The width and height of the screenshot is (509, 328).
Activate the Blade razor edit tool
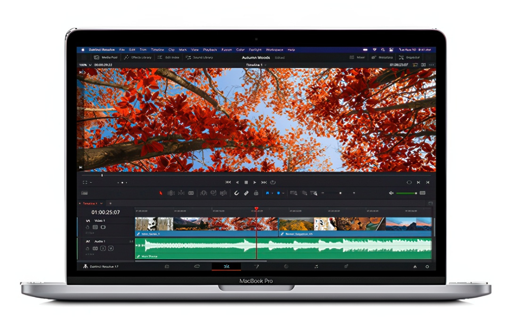coord(190,193)
